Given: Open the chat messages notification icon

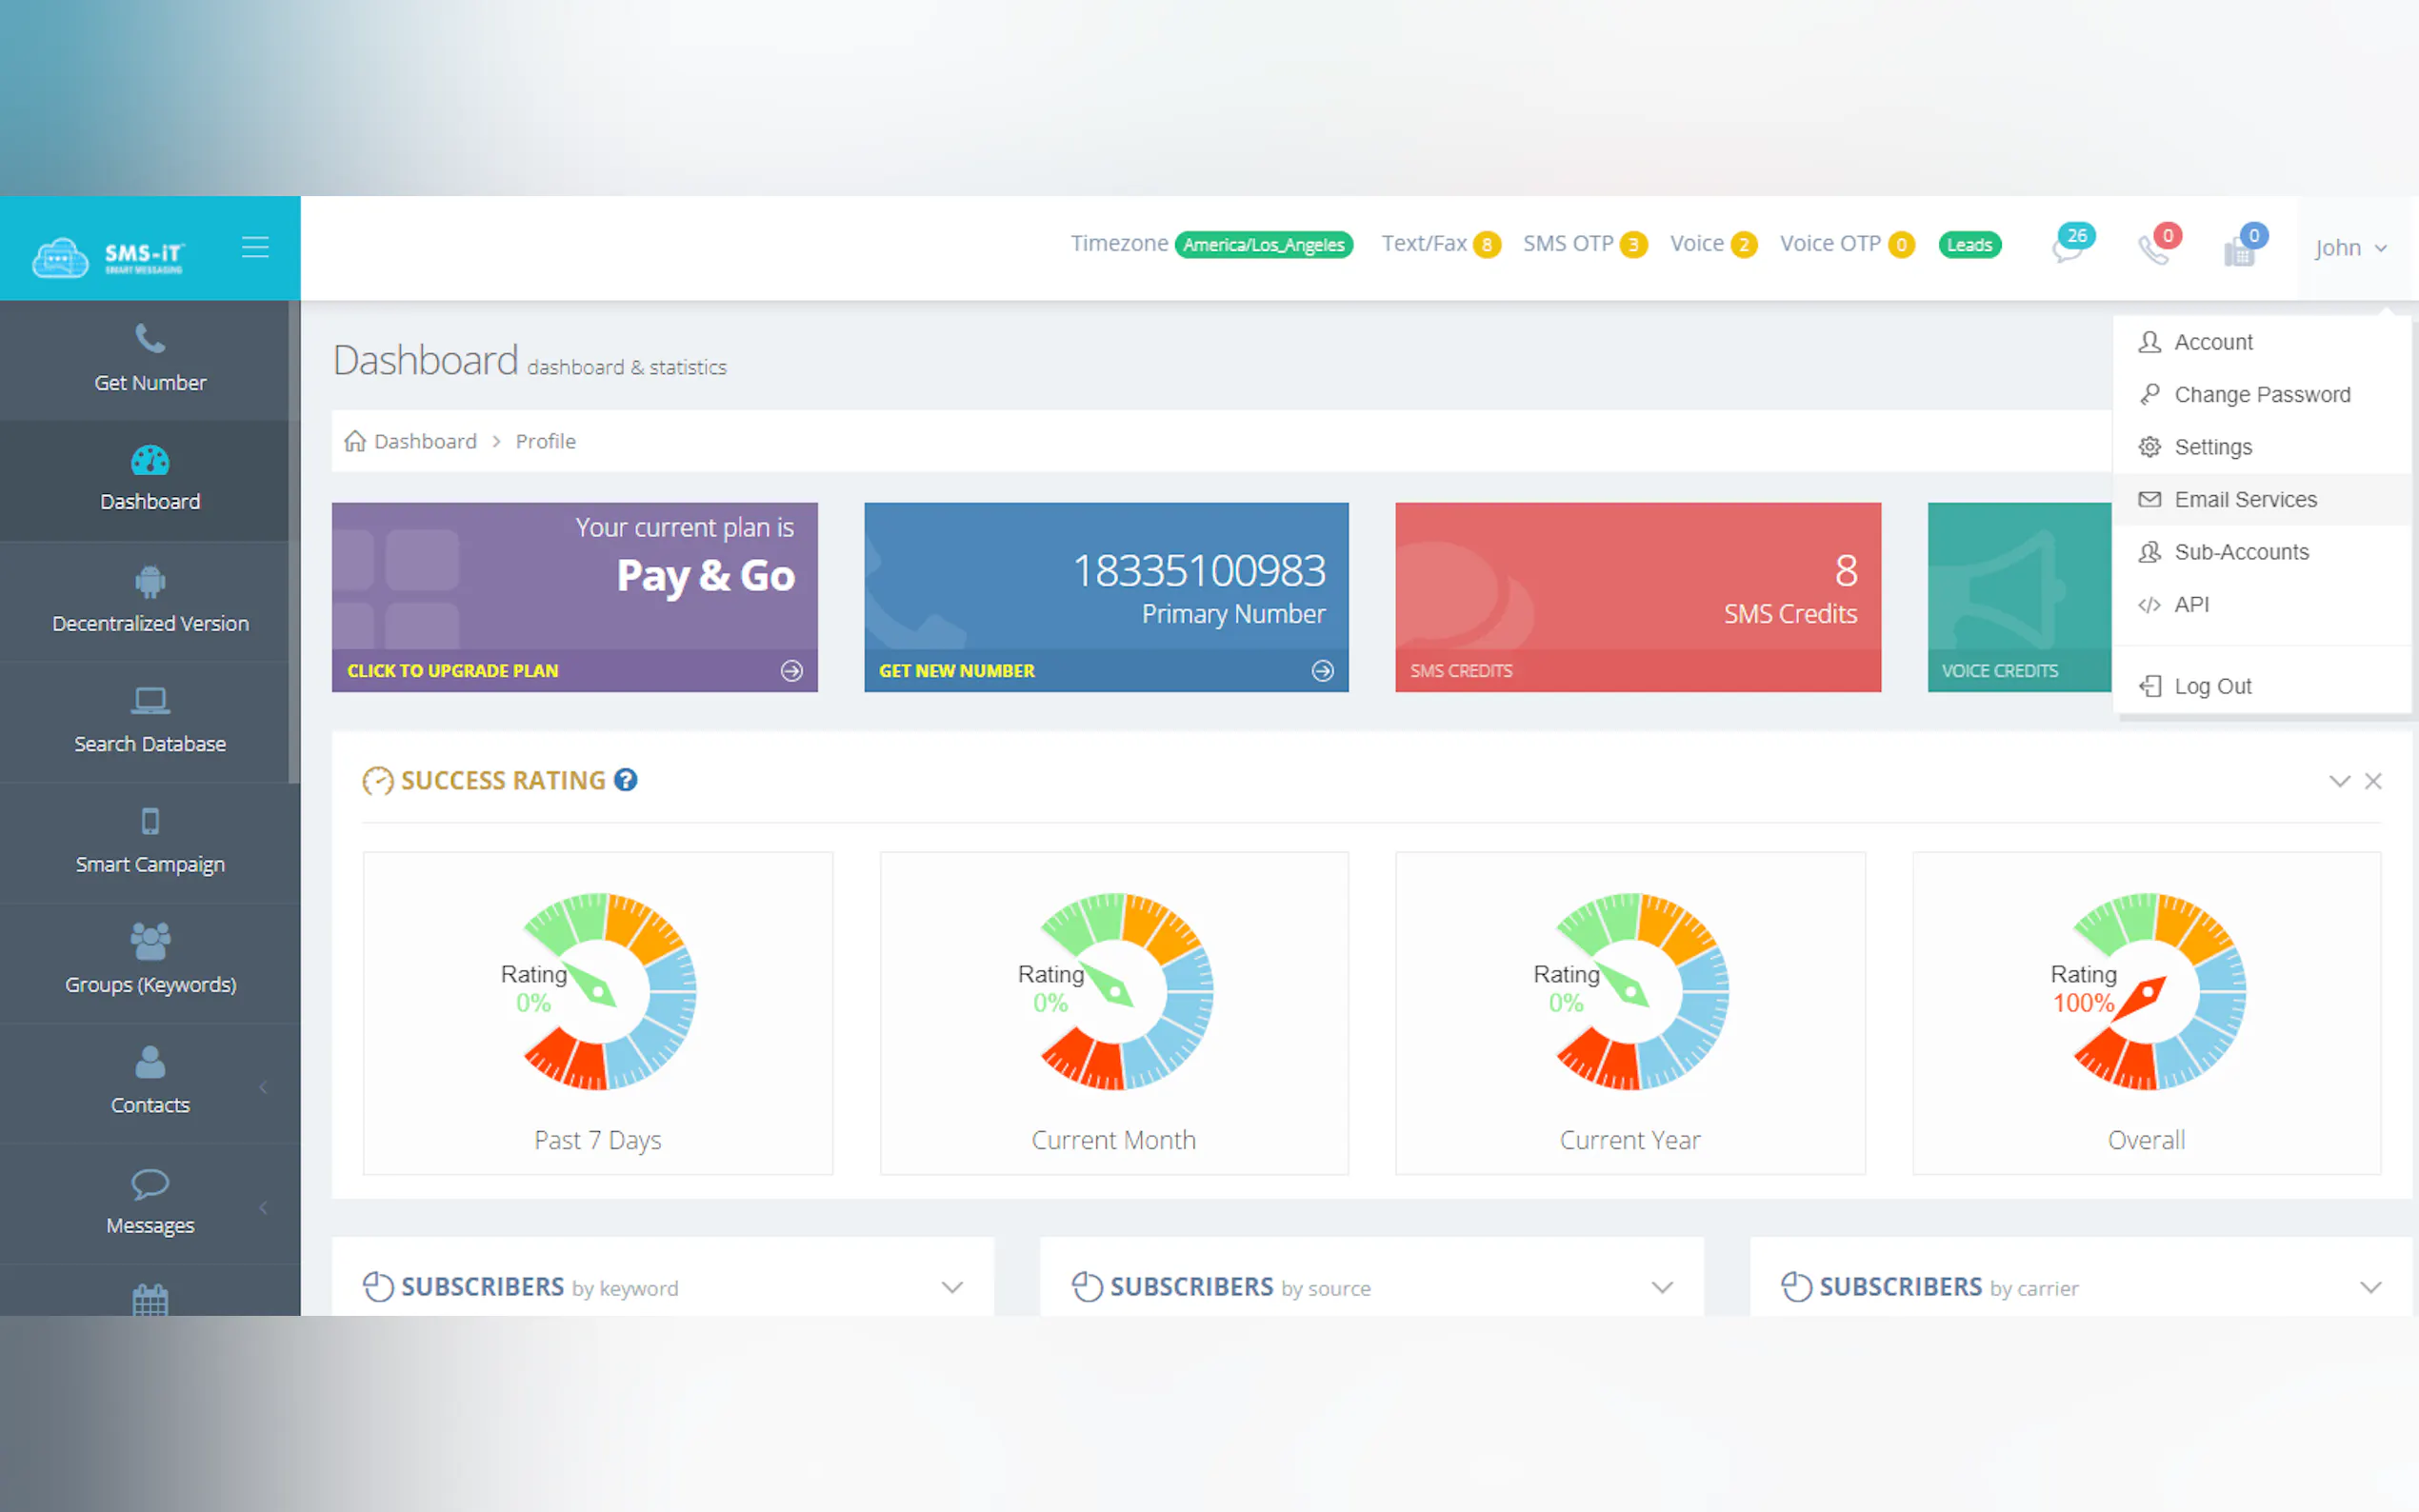Looking at the screenshot, I should [x=2066, y=248].
